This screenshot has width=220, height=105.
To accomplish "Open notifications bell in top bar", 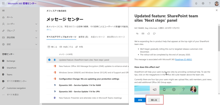I will [196, 3].
